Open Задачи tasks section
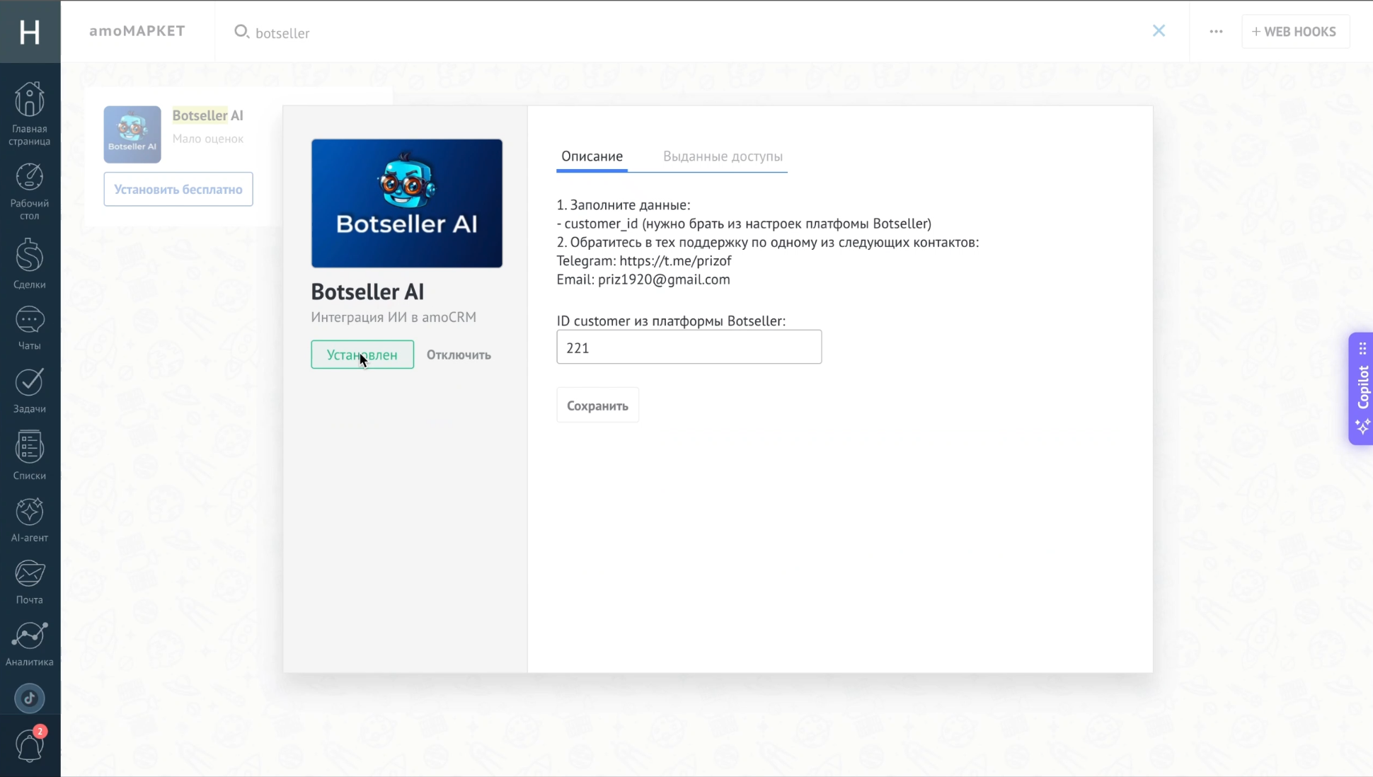Screen dimensions: 1373x777 30,391
